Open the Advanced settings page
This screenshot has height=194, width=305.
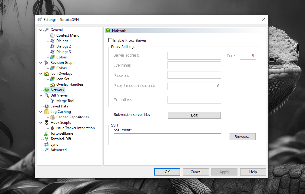[58, 150]
